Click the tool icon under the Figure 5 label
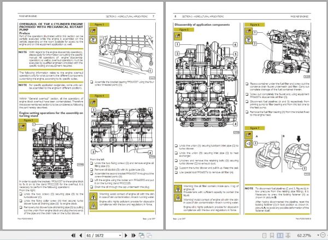The image size is (328, 240). [178, 36]
